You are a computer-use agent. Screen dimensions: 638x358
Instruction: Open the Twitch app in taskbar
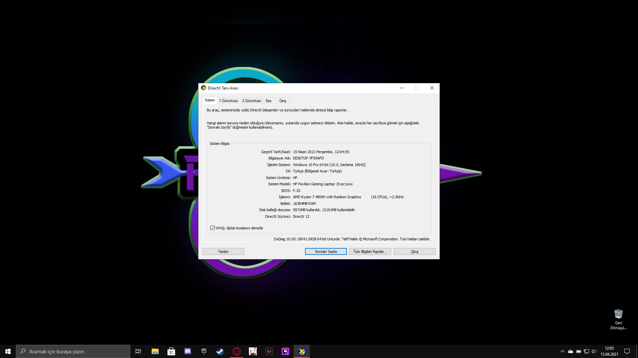coord(285,351)
